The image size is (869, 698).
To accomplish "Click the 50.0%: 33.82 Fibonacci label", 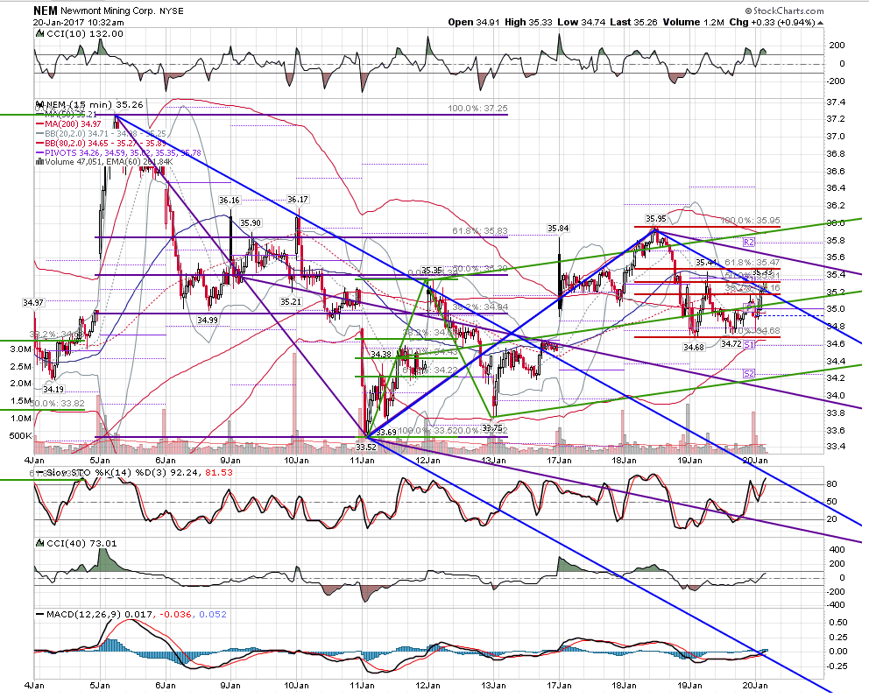I will tap(58, 403).
